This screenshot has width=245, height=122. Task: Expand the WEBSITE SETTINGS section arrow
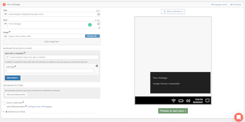(4, 112)
